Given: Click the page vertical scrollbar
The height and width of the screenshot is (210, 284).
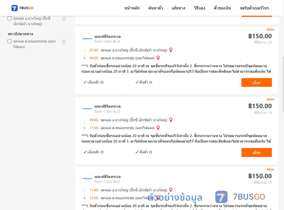Looking at the screenshot, I should tap(283, 84).
